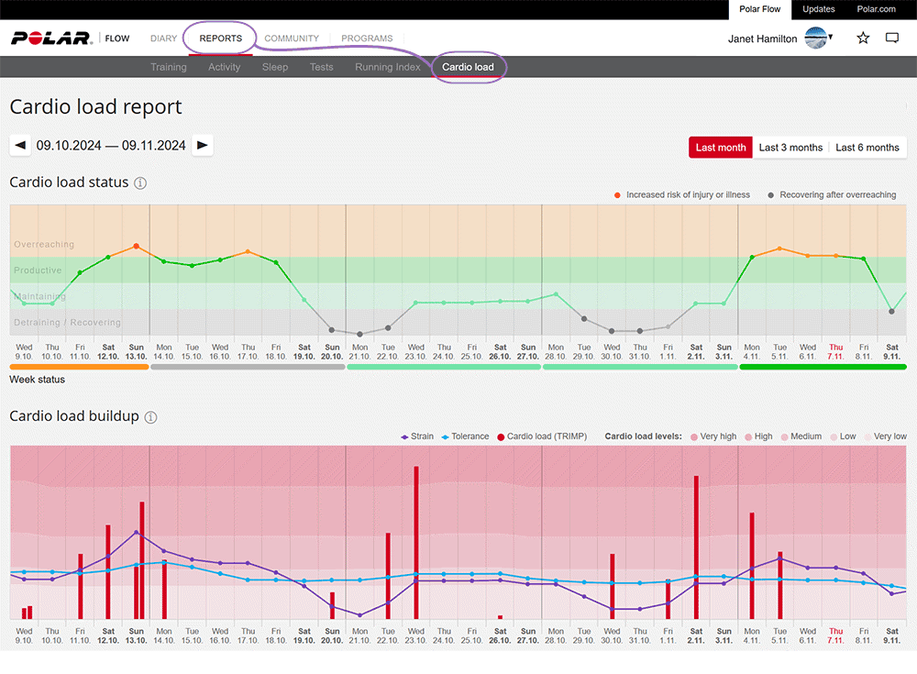Select the Last month range
This screenshot has height=674, width=917.
721,148
